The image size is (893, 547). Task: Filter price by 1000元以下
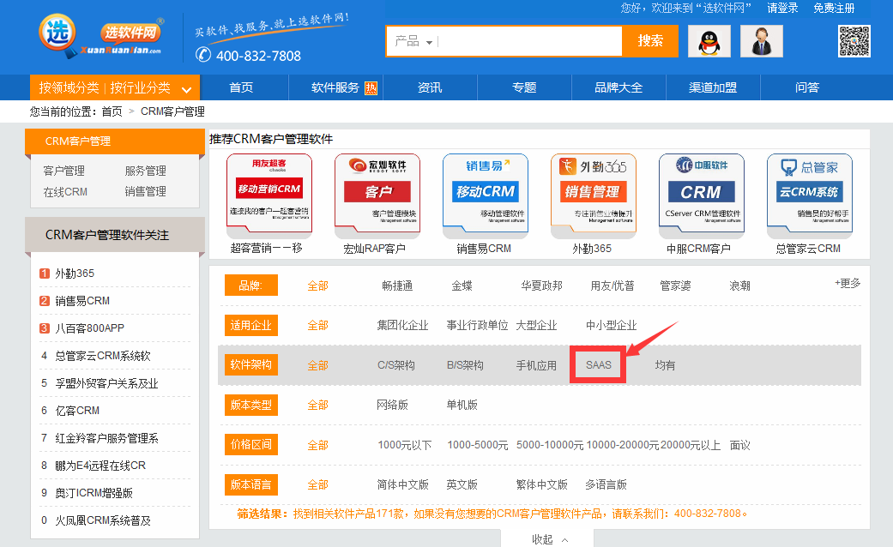point(405,445)
